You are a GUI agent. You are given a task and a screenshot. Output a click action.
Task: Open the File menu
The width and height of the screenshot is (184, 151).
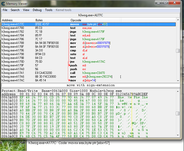pos(5,10)
